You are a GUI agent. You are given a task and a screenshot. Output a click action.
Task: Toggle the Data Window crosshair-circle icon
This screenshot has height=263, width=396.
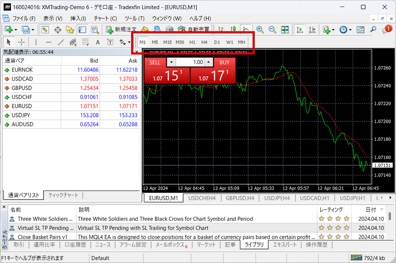58,29
